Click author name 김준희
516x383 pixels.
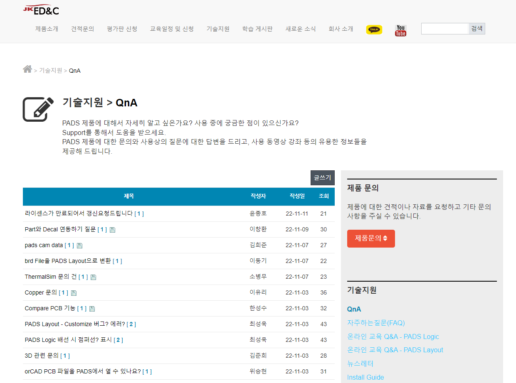[258, 356]
